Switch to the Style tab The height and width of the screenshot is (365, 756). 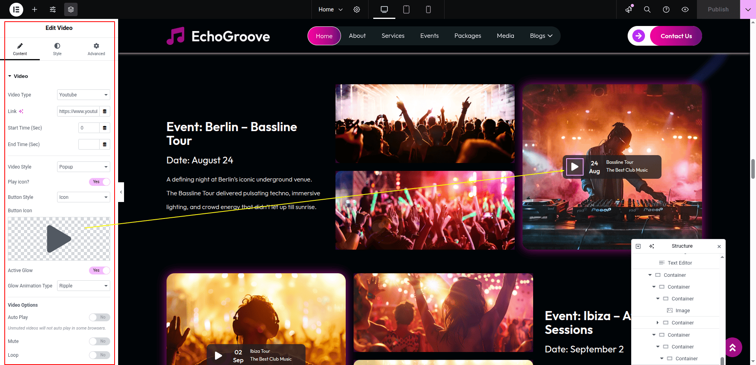(57, 49)
